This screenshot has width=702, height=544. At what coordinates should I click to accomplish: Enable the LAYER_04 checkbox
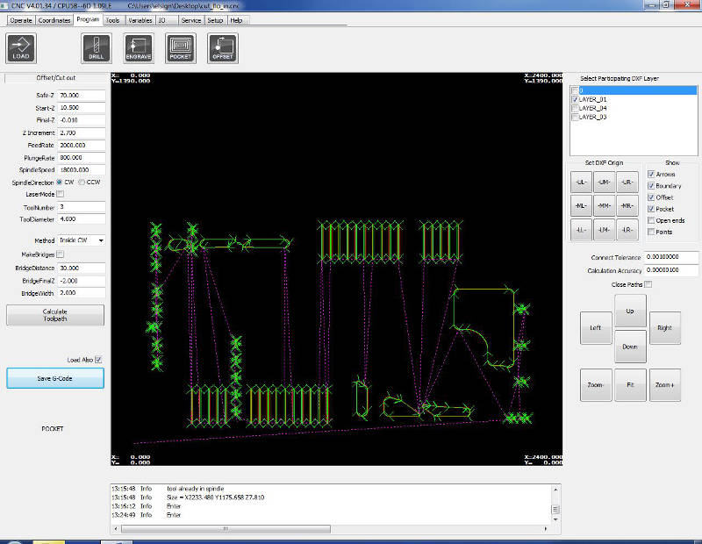(575, 108)
